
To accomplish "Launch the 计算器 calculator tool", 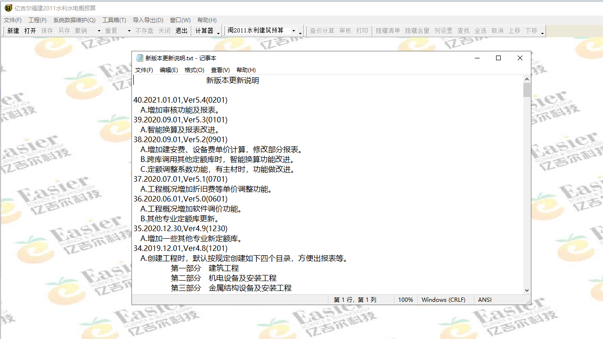I will point(203,31).
